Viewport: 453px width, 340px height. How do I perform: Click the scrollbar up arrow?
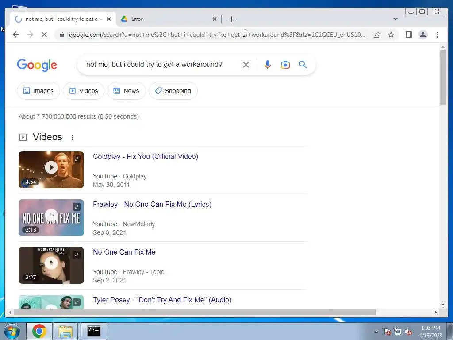pyautogui.click(x=443, y=47)
